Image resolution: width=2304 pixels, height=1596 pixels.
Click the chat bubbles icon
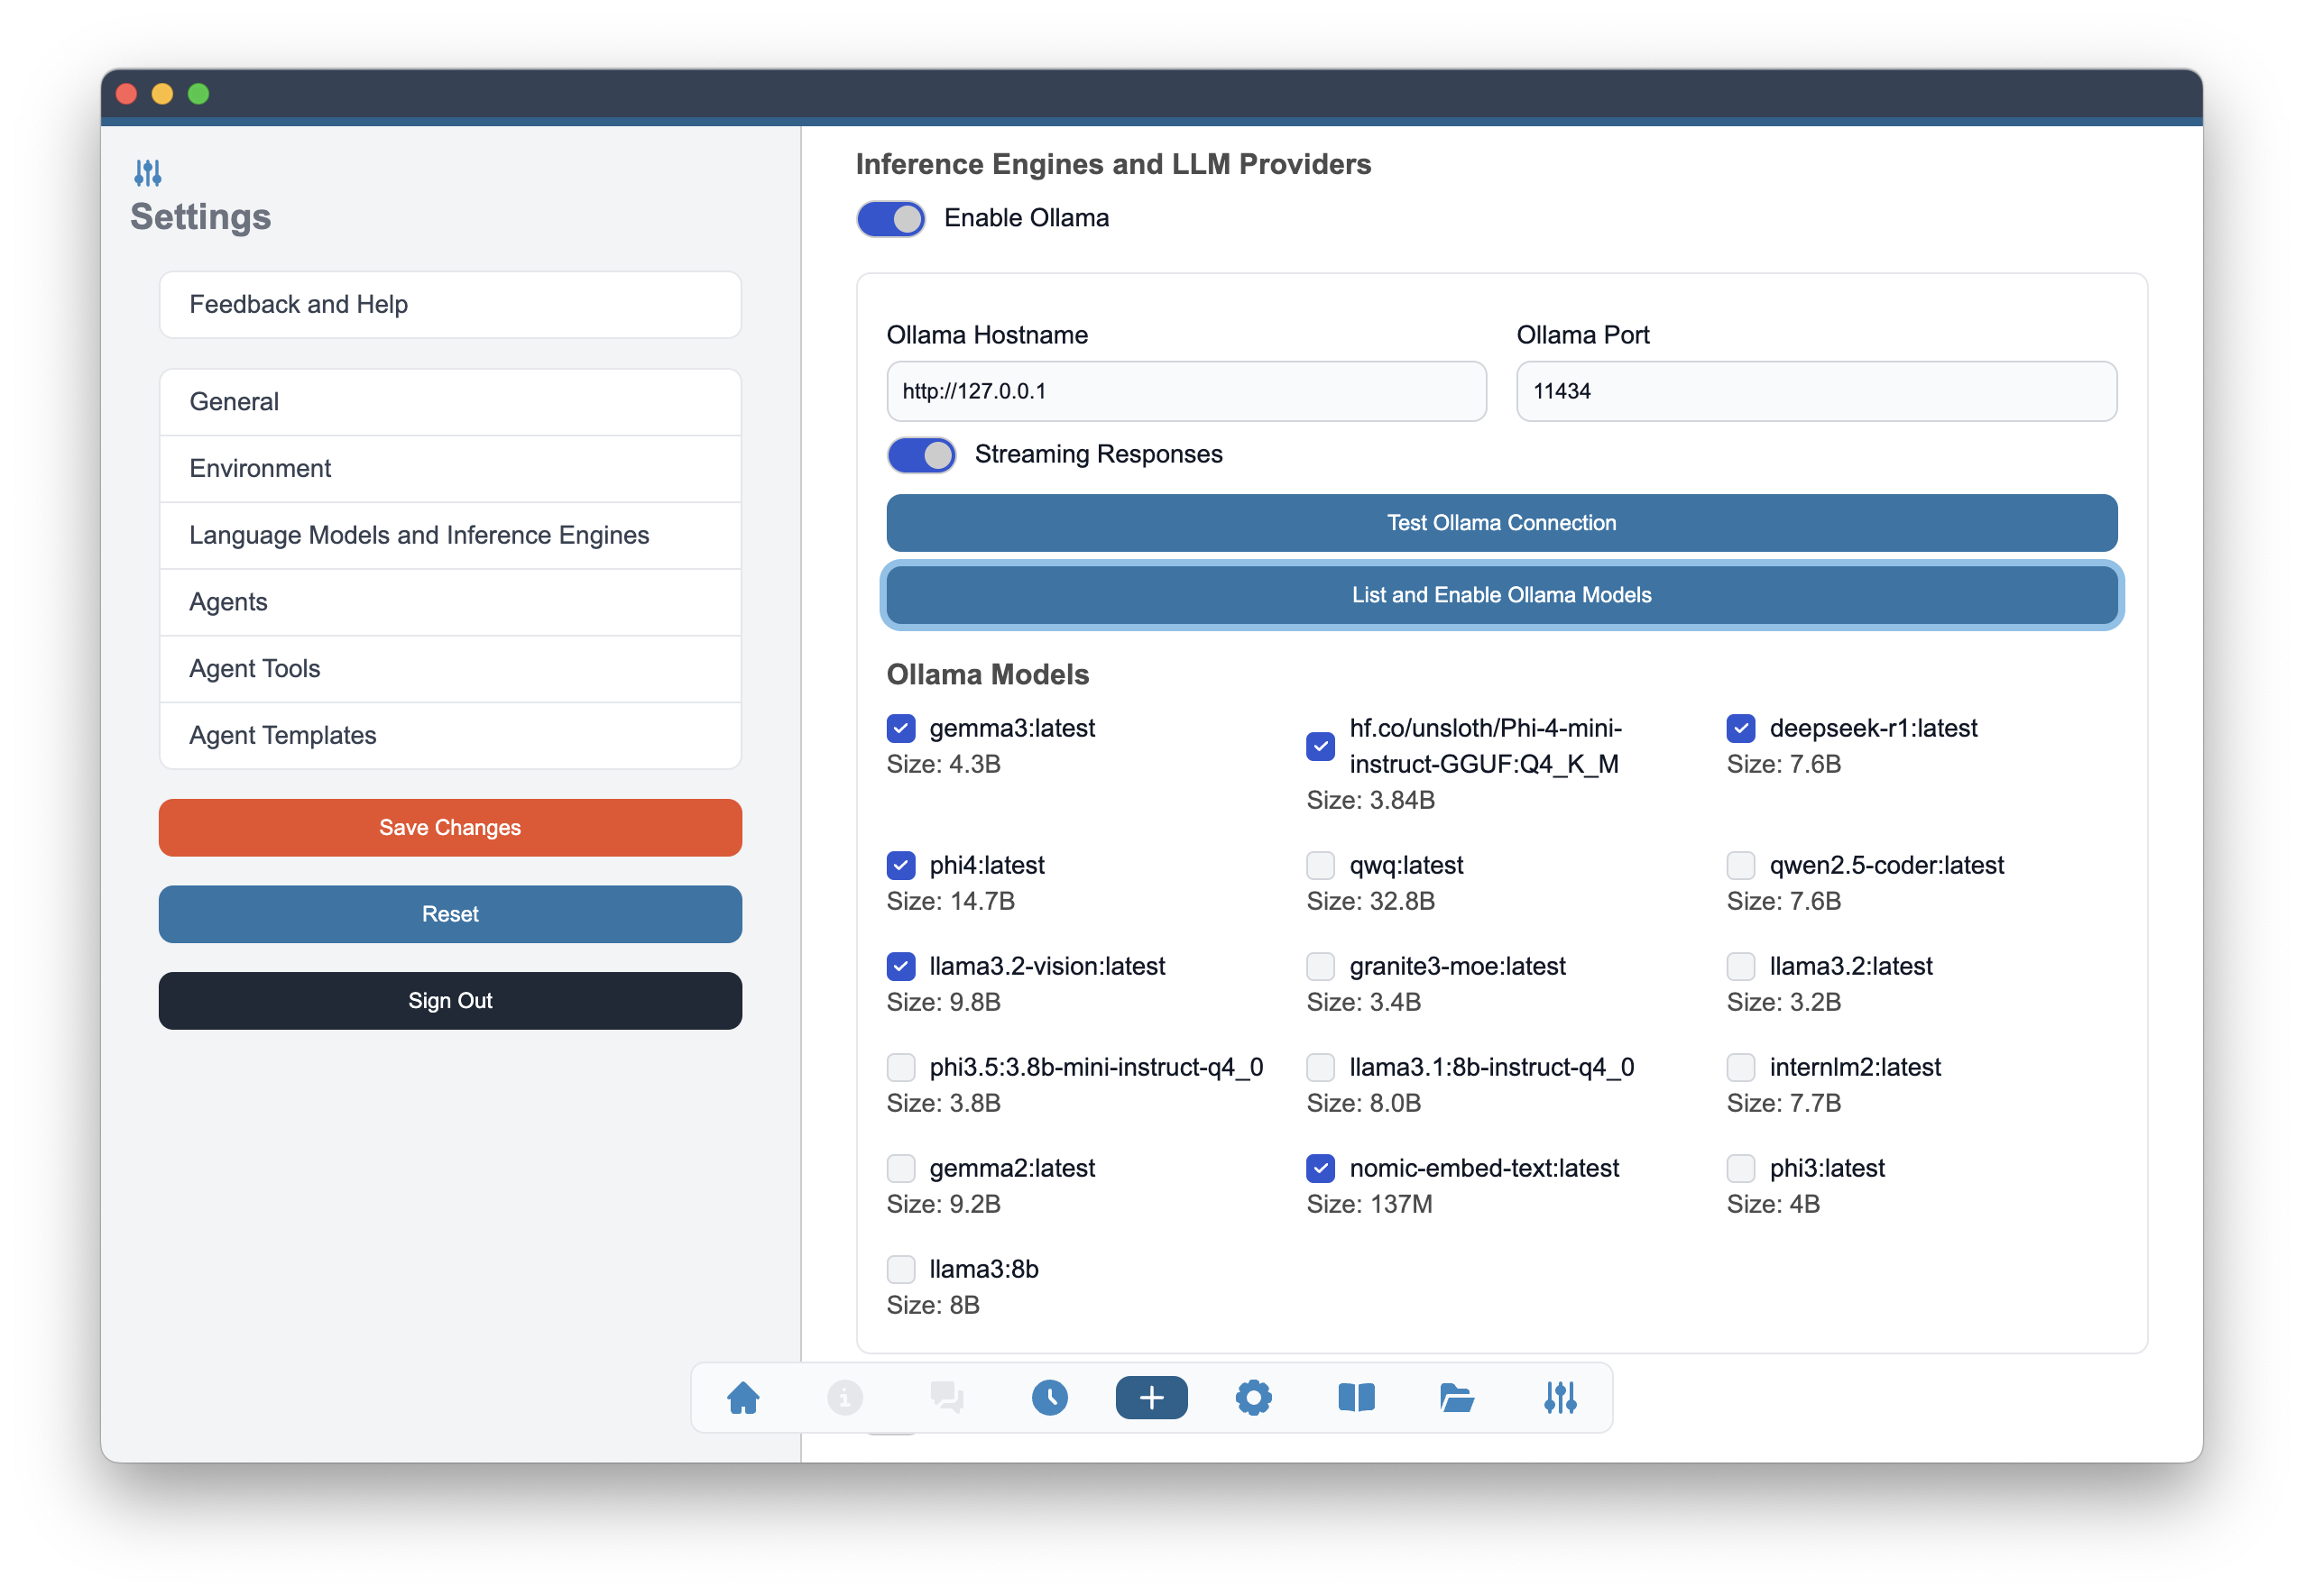point(946,1397)
